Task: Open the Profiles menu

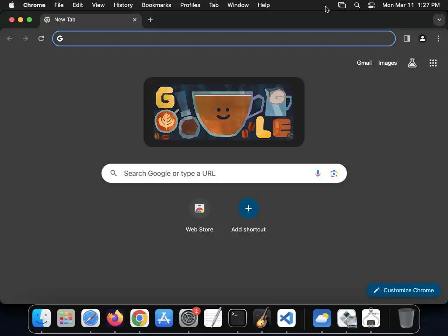Action: coord(190,5)
